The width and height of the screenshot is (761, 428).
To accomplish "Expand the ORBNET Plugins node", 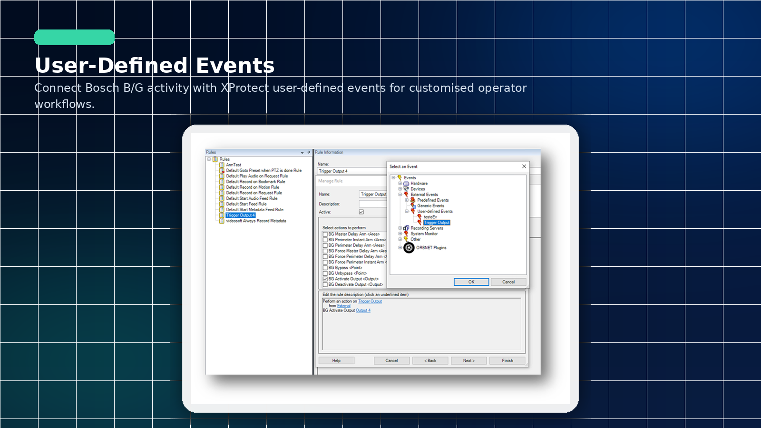I will tap(400, 247).
